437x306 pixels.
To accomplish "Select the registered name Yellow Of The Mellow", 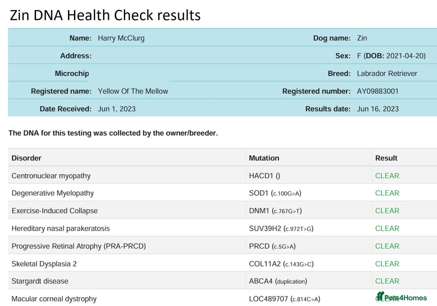I will tap(133, 91).
